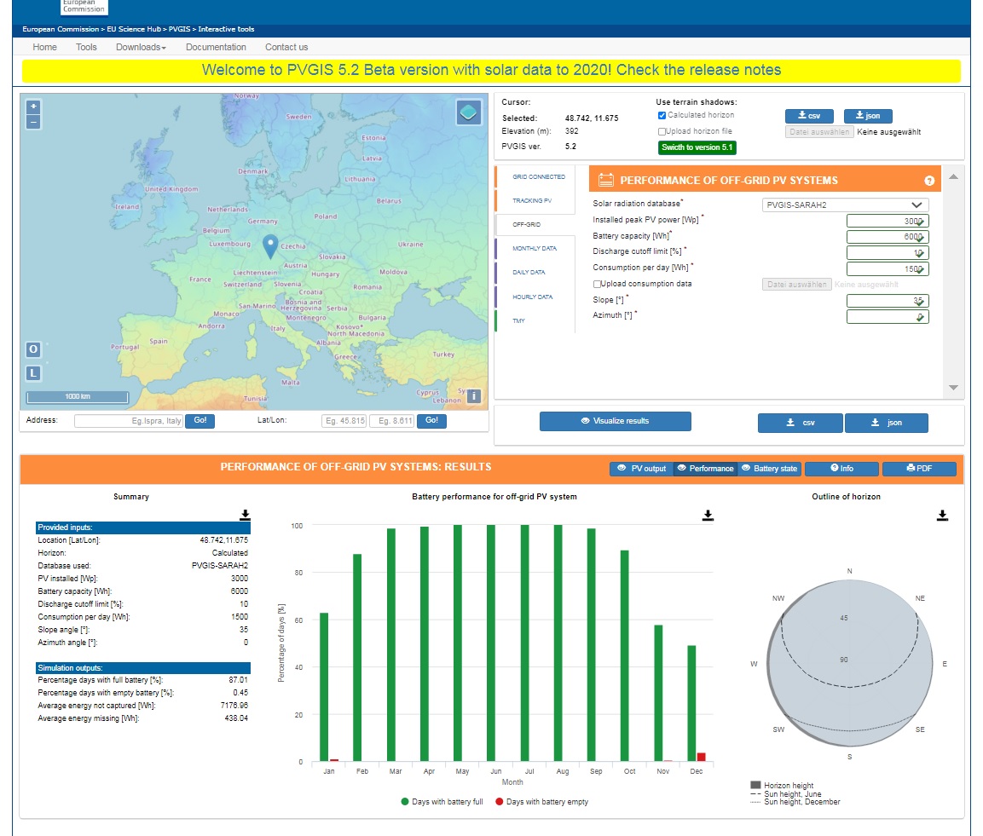Screen dimensions: 983x836
Task: Click European Commission breadcrumb link
Action: (61, 29)
